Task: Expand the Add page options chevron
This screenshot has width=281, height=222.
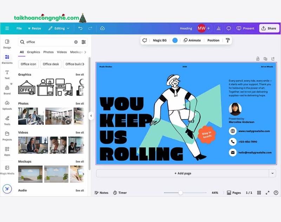Action: tap(273, 173)
